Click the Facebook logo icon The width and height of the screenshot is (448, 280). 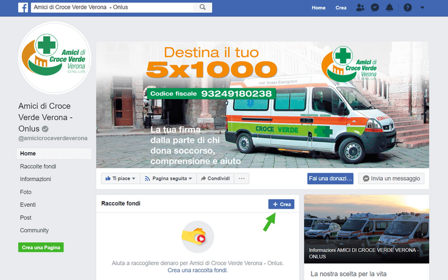(x=23, y=8)
